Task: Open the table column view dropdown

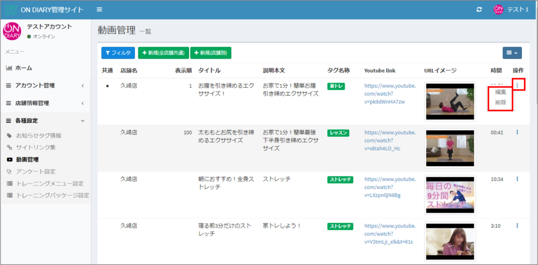Action: pyautogui.click(x=511, y=53)
